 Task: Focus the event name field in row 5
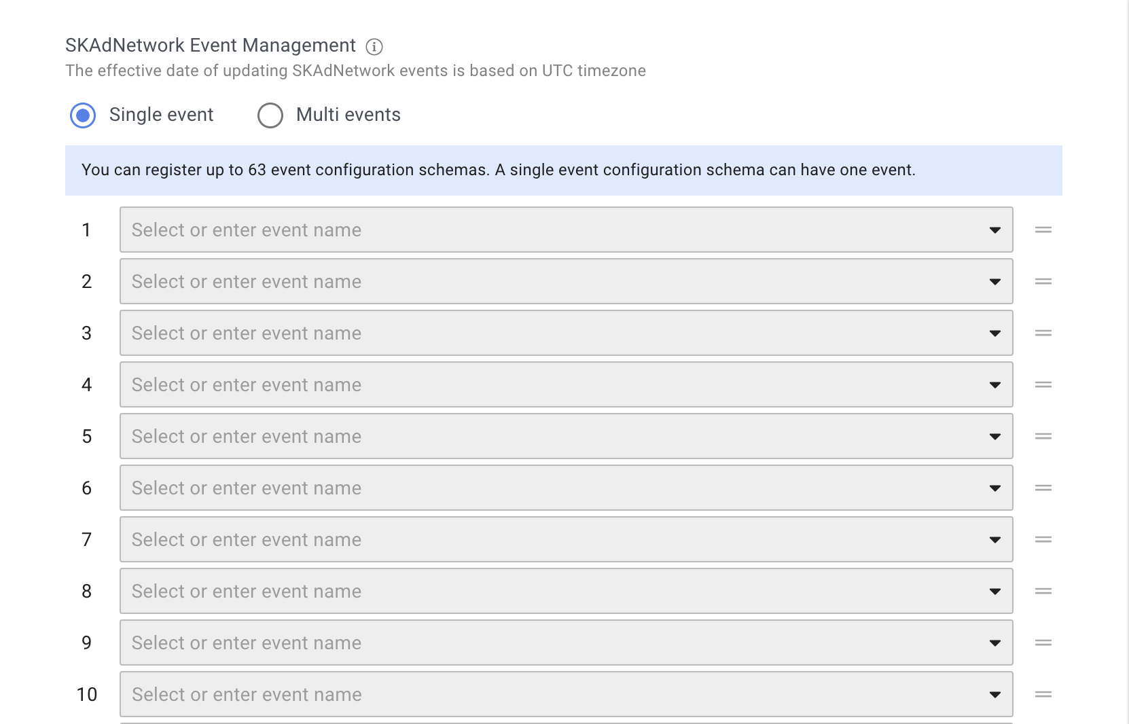point(567,436)
